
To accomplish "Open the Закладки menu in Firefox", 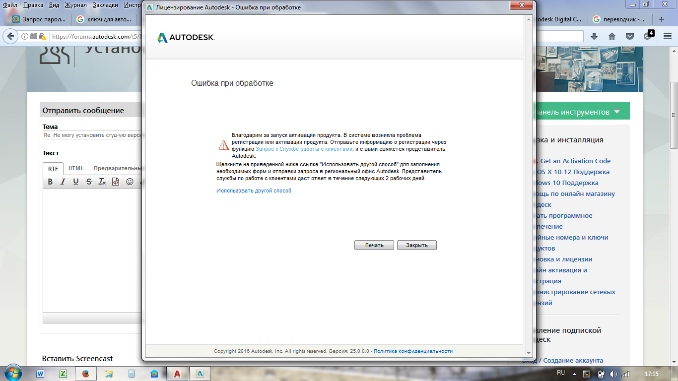I will point(105,5).
